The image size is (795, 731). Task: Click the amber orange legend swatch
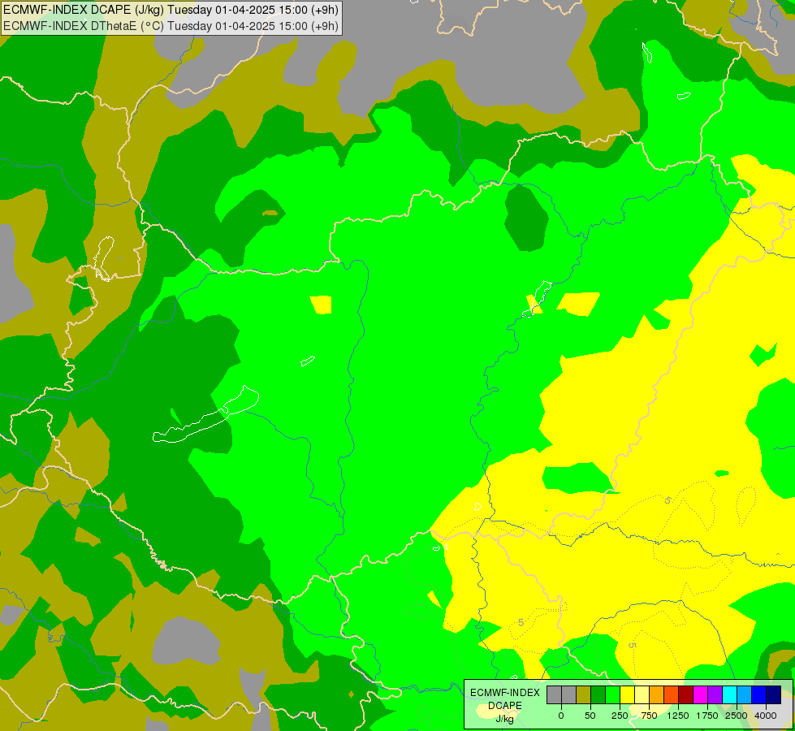pyautogui.click(x=657, y=694)
